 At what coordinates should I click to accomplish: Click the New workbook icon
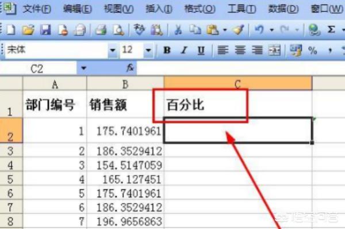point(10,30)
